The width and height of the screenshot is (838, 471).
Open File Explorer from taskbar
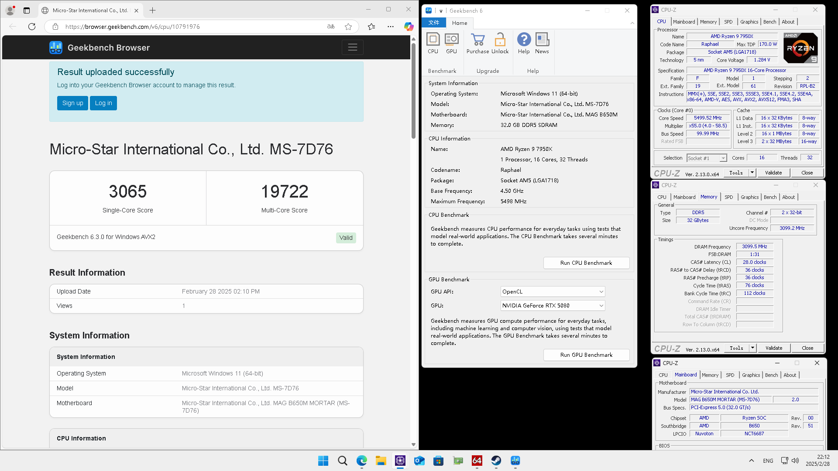(381, 461)
